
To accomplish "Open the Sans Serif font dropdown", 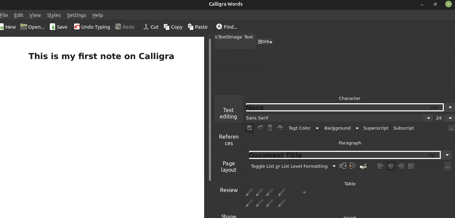I will click(x=429, y=118).
